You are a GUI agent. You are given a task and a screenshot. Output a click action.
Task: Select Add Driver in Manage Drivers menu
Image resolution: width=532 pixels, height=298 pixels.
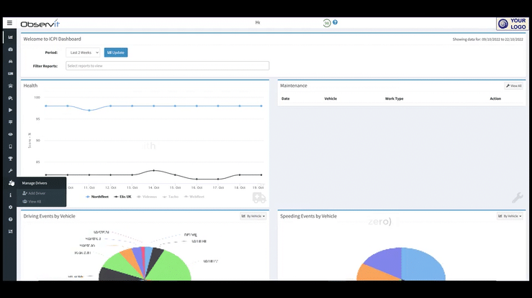pos(34,193)
